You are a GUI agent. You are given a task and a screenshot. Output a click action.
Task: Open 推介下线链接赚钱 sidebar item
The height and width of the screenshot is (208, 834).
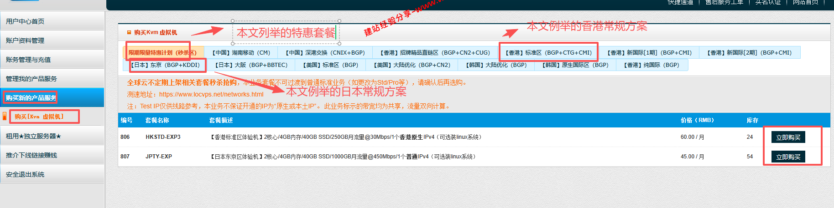(52, 155)
